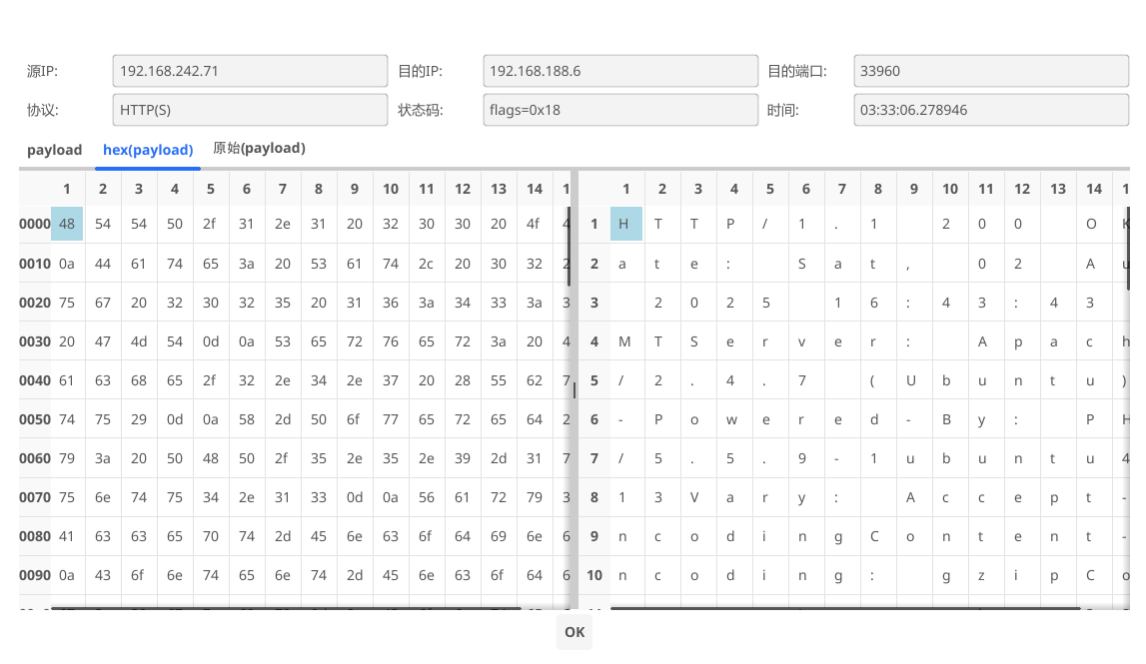Select the 目的端口 field showing 33960

tap(991, 71)
